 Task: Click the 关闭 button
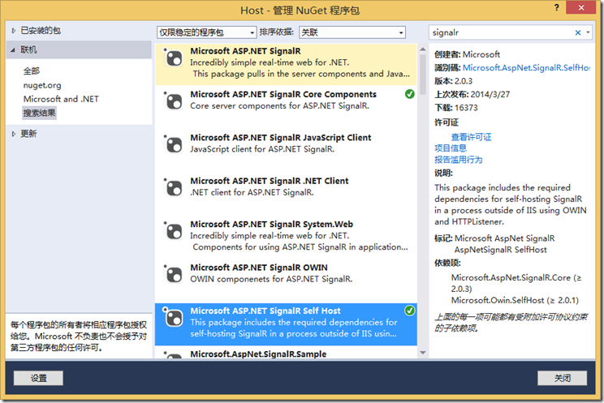pos(562,378)
